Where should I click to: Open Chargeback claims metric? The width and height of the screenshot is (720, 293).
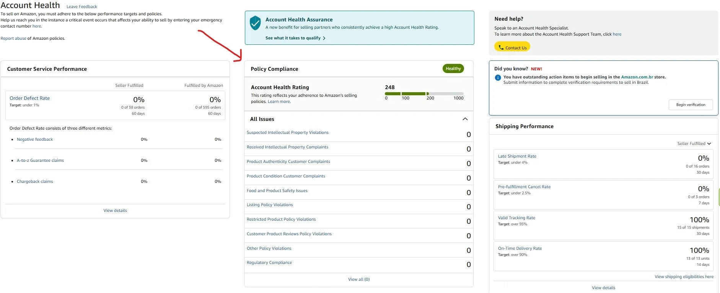(35, 181)
